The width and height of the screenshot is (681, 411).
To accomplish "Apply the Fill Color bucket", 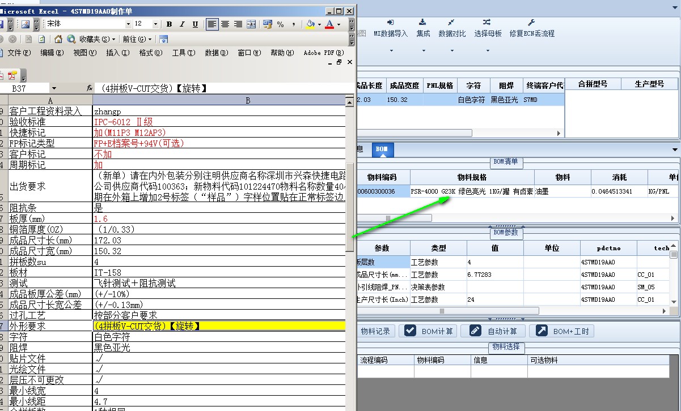I will coord(310,24).
